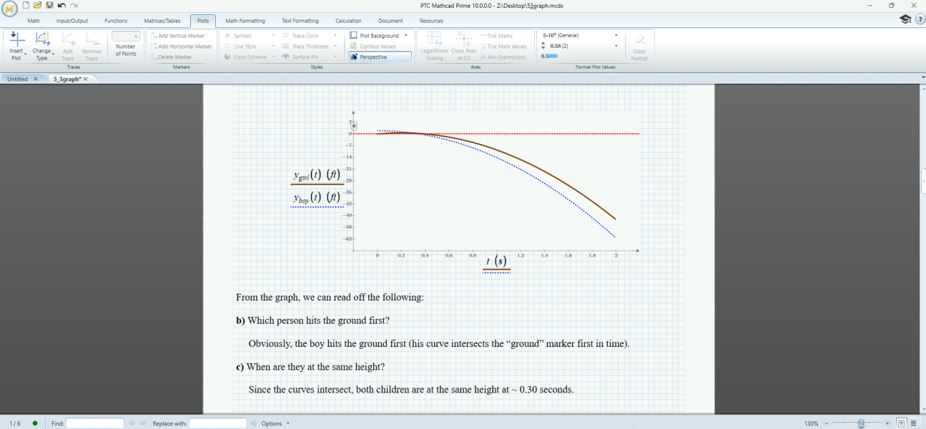926x429 pixels.
Task: Open the Resources ribbon tab
Action: tap(431, 21)
